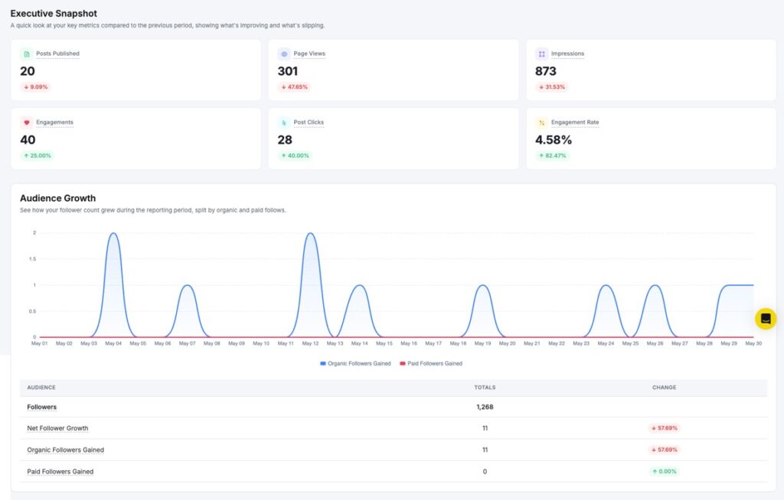The width and height of the screenshot is (784, 500).
Task: Click the Engagement Rate label
Action: pos(575,122)
